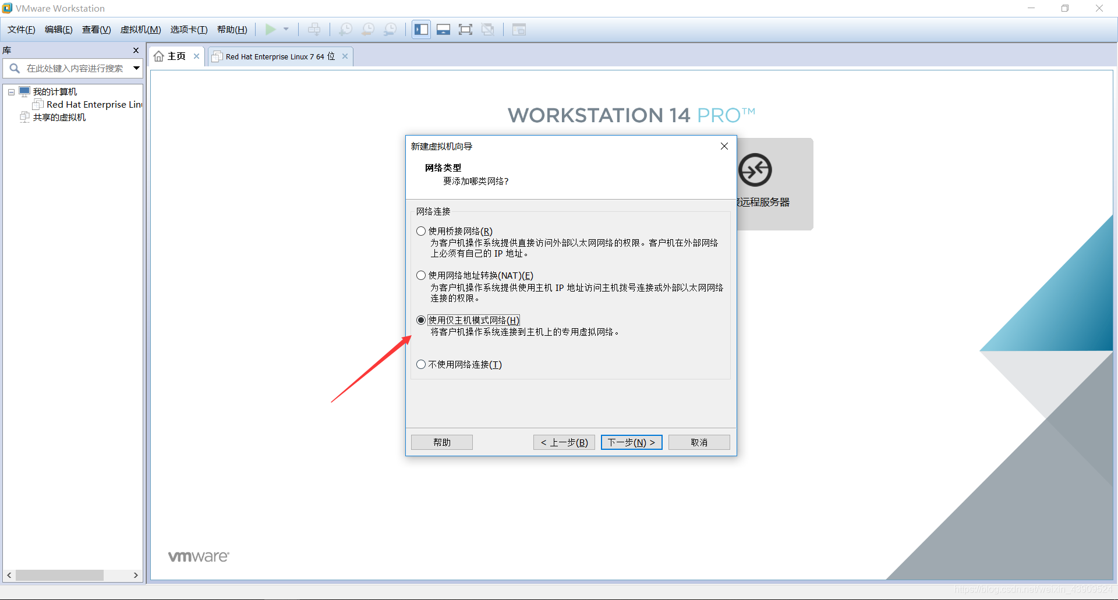Click the library scrollbar left arrow
This screenshot has width=1118, height=600.
point(9,575)
